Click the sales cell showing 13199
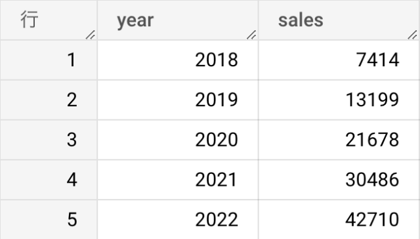Image resolution: width=420 pixels, height=239 pixels. (x=339, y=100)
